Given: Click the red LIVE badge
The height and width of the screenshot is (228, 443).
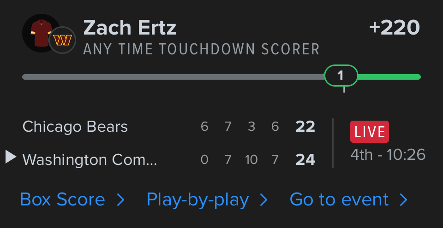Looking at the screenshot, I should [x=369, y=132].
